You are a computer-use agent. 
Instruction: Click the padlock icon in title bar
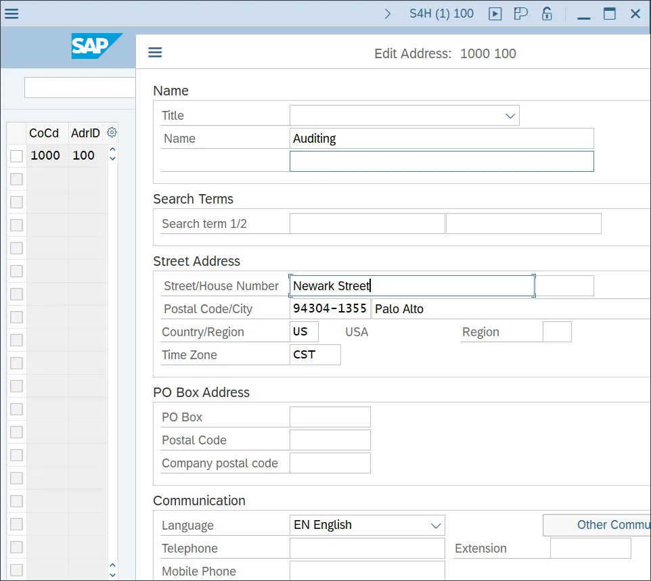[x=547, y=14]
